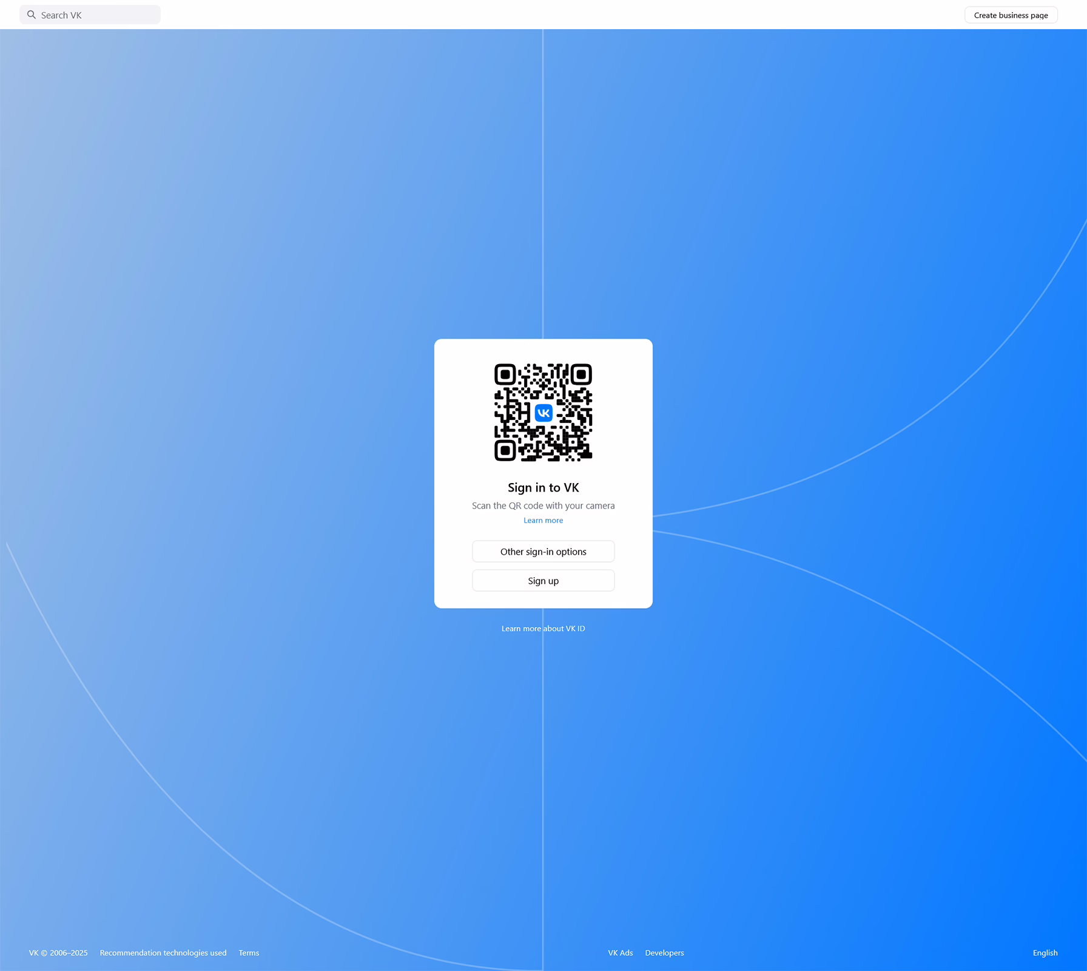Viewport: 1087px width, 971px height.
Task: Click VK © 2006–2025 copyright text
Action: (x=58, y=953)
